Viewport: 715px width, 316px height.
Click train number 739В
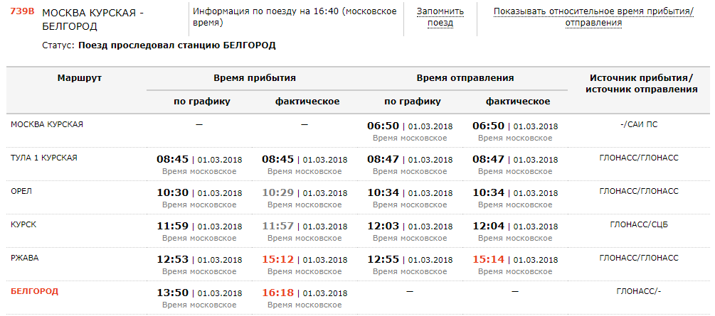(x=22, y=12)
